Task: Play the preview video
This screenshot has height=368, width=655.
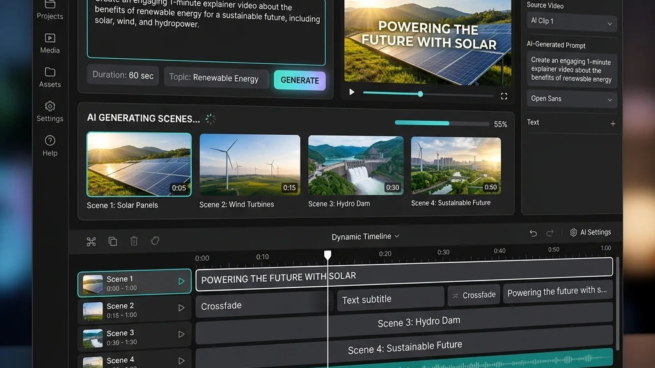Action: (352, 92)
